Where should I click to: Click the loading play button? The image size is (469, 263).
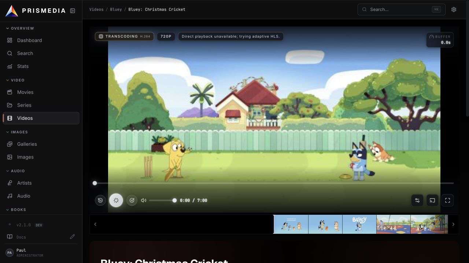(116, 200)
